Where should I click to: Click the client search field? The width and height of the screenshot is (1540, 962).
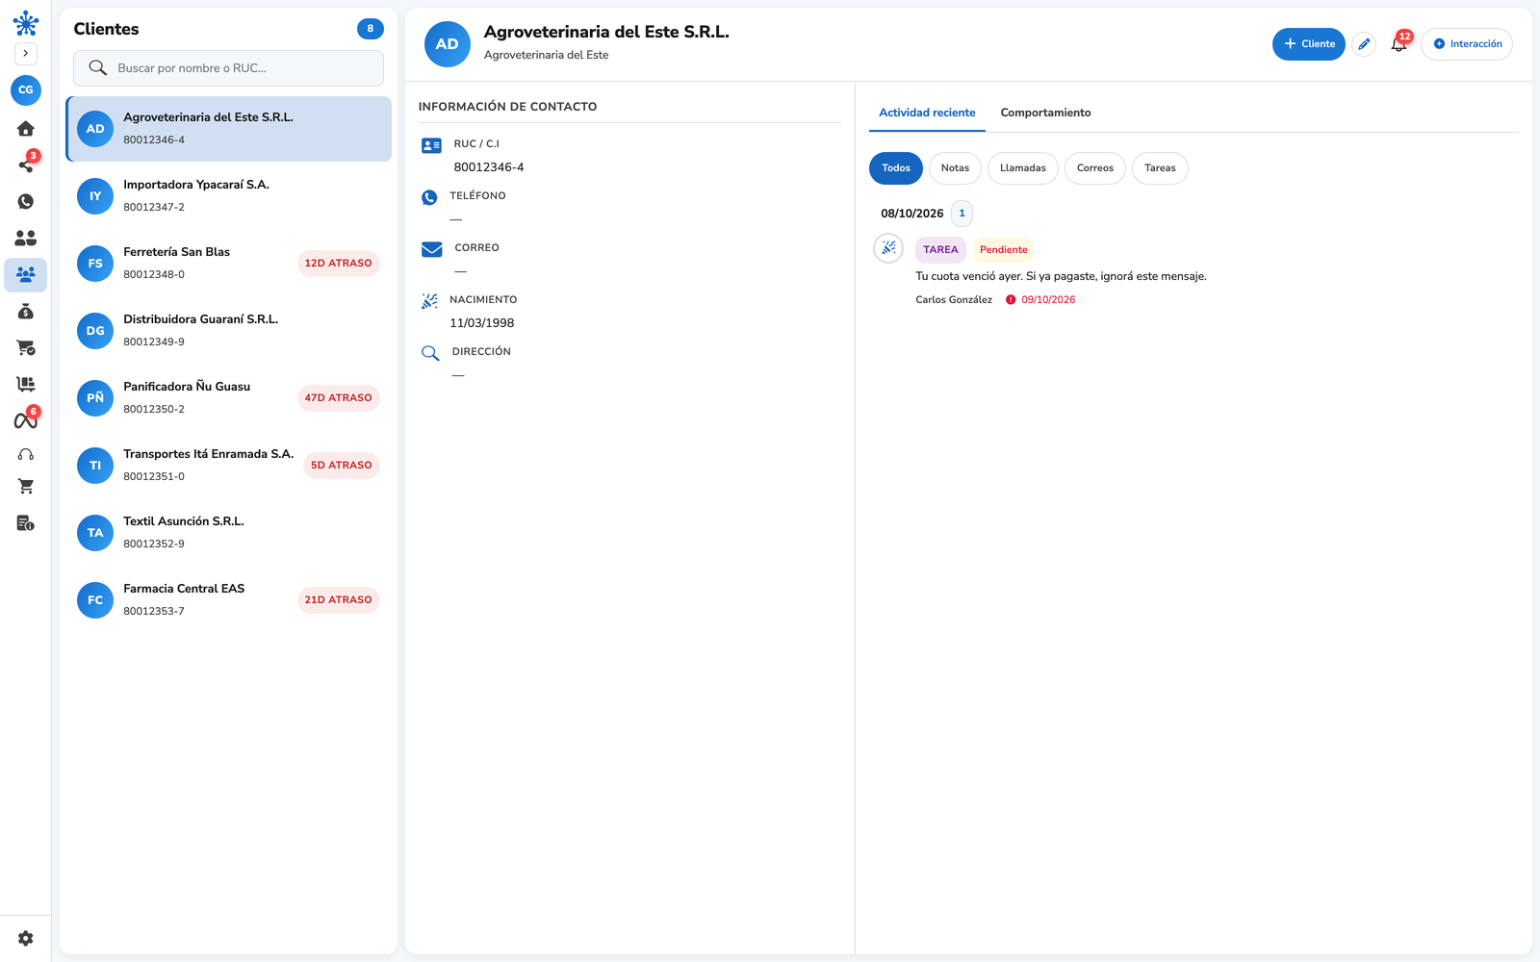(x=228, y=68)
